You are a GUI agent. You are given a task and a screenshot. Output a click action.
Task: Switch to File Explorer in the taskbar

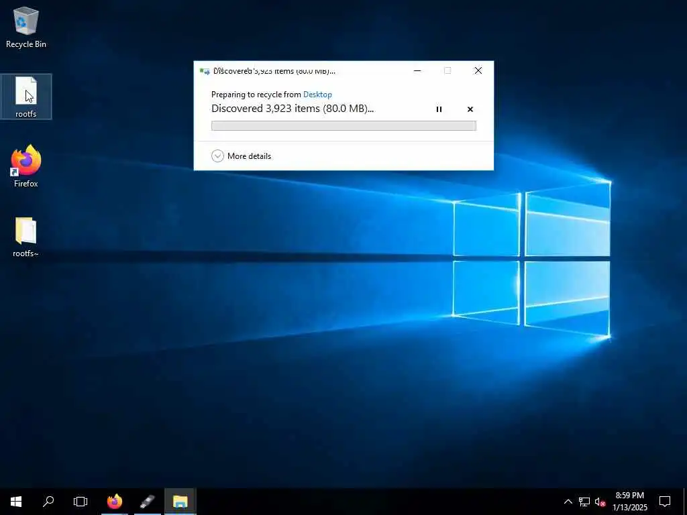coord(180,502)
